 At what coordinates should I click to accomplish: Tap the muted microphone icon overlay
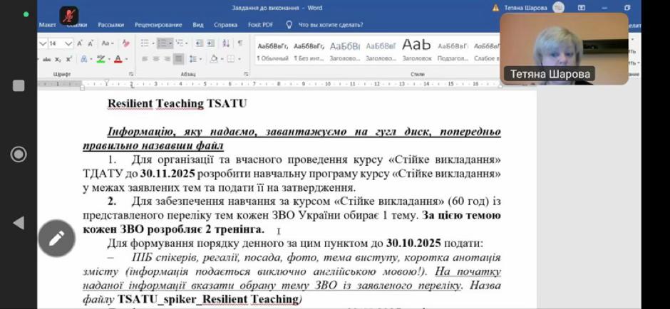pos(69,16)
